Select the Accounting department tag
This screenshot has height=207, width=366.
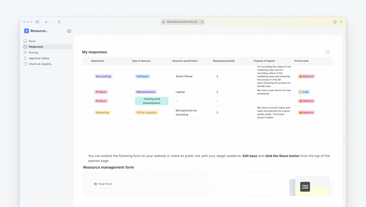(103, 76)
